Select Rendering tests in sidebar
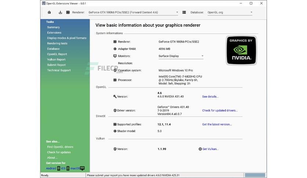This screenshot has width=307, height=178. 57,43
